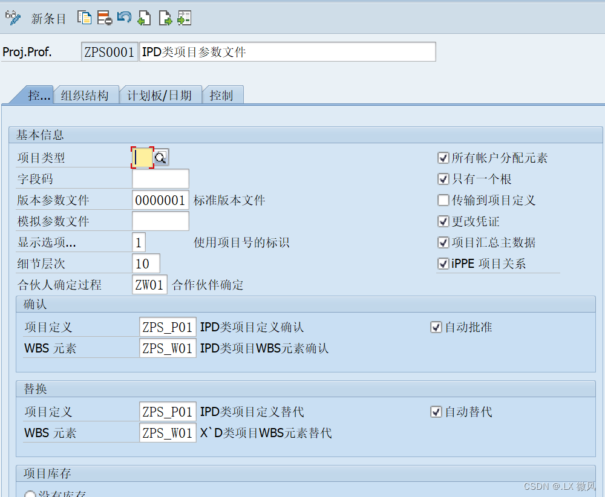Select 新条目 to create a new entry
The width and height of the screenshot is (605, 497).
tap(48, 19)
